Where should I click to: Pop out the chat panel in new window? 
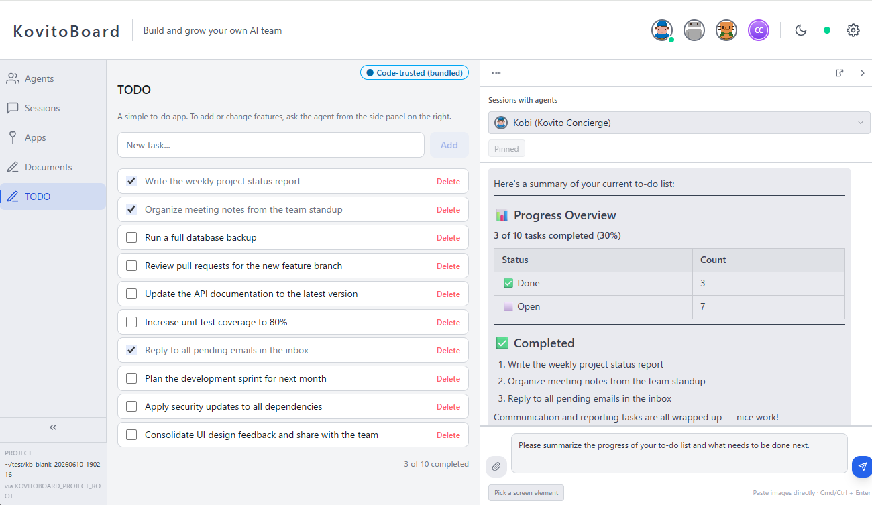click(x=839, y=73)
